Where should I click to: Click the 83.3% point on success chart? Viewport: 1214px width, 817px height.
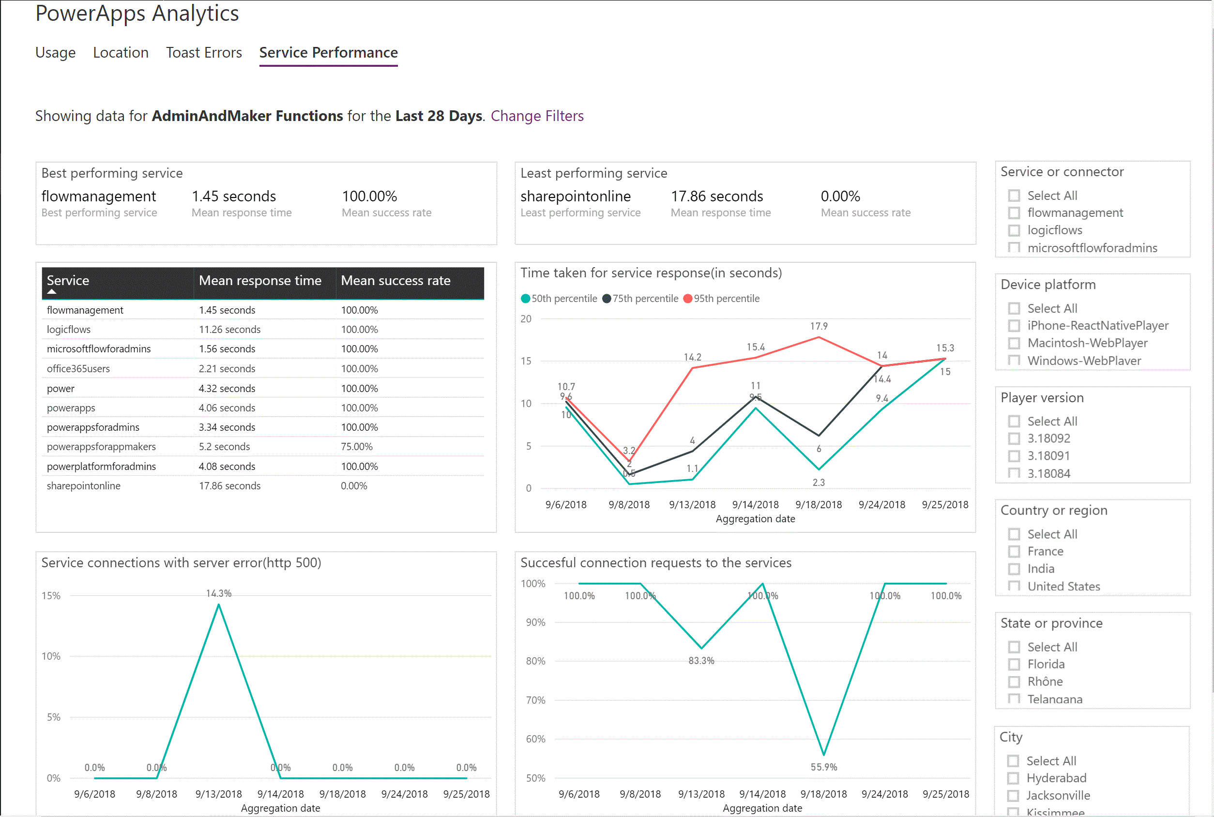pos(701,648)
